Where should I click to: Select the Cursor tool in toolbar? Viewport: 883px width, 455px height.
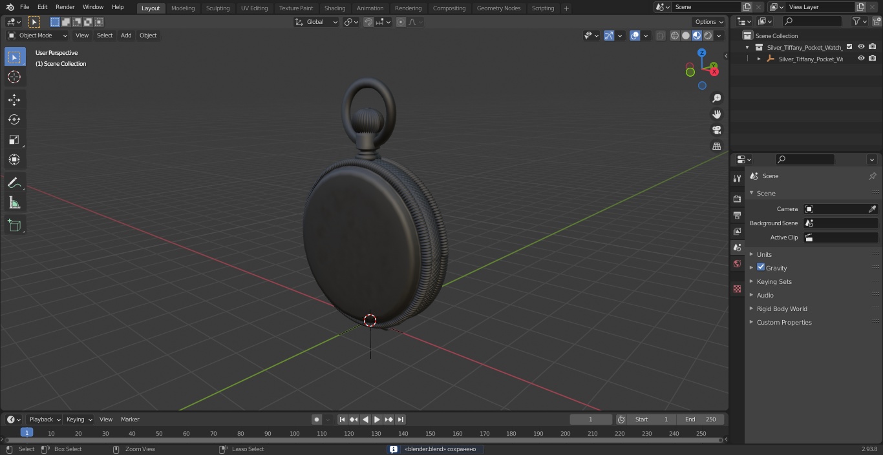point(14,77)
